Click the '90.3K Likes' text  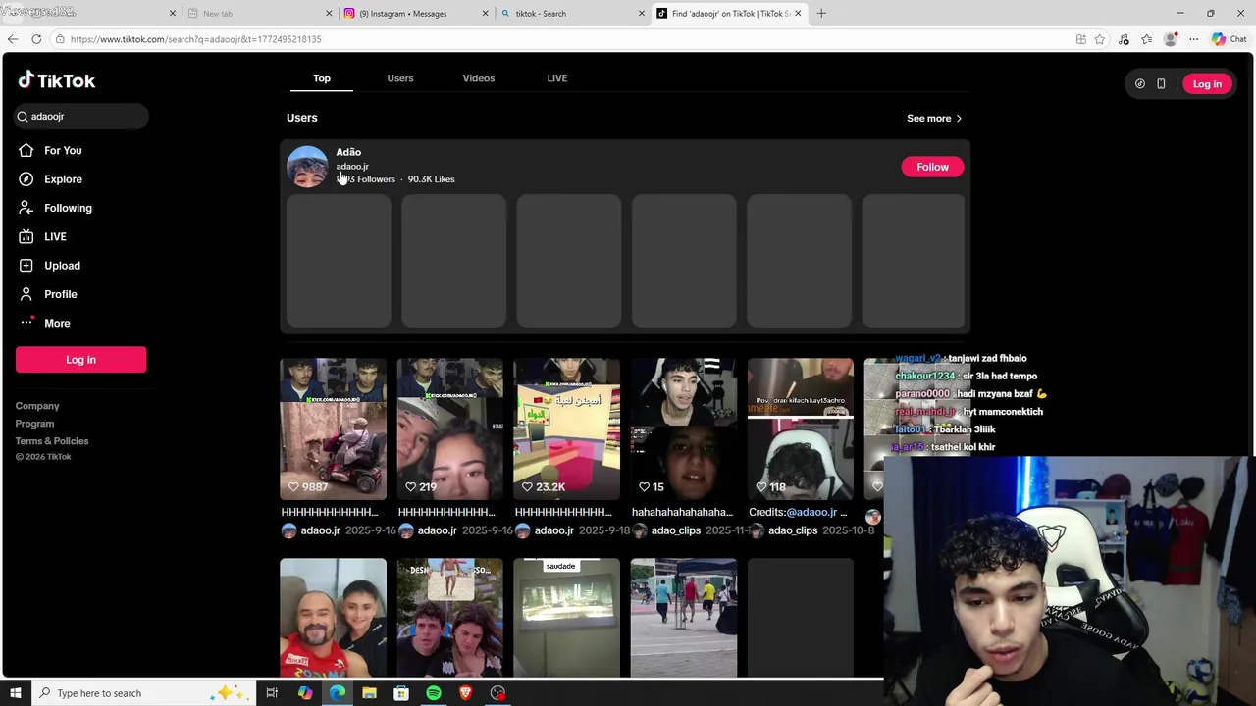tap(431, 179)
